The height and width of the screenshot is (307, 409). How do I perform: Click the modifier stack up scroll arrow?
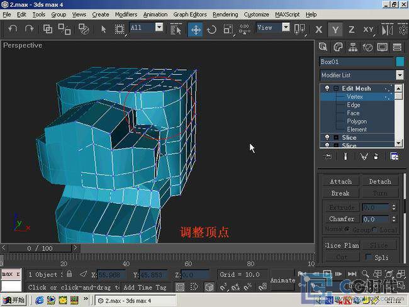398,89
